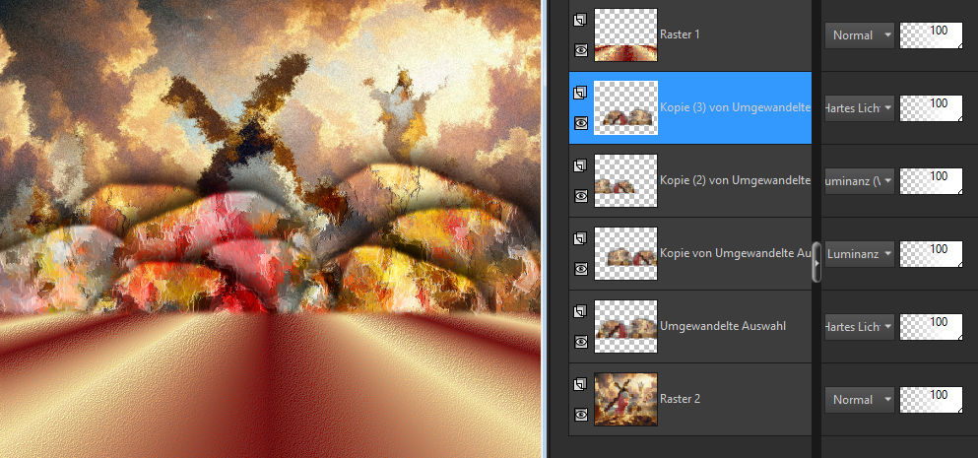Hide the Raster 1 layer via eye icon
Image resolution: width=978 pixels, height=458 pixels.
(x=579, y=50)
